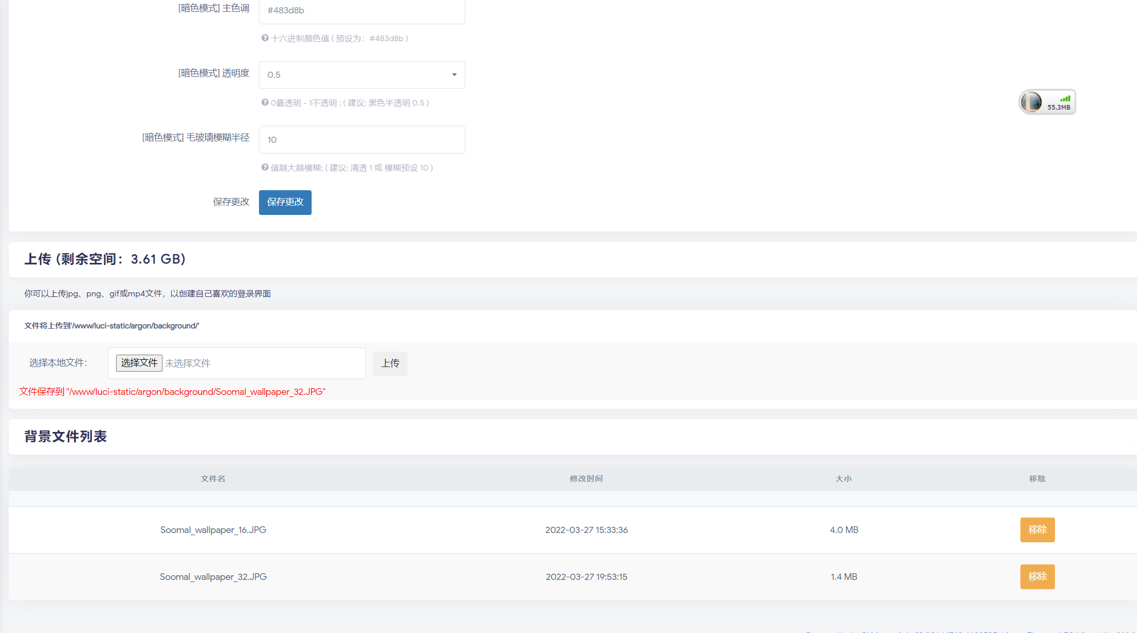Remove Soomal_wallpaper_32.JPG with its 移除 button
The width and height of the screenshot is (1137, 633).
point(1037,577)
